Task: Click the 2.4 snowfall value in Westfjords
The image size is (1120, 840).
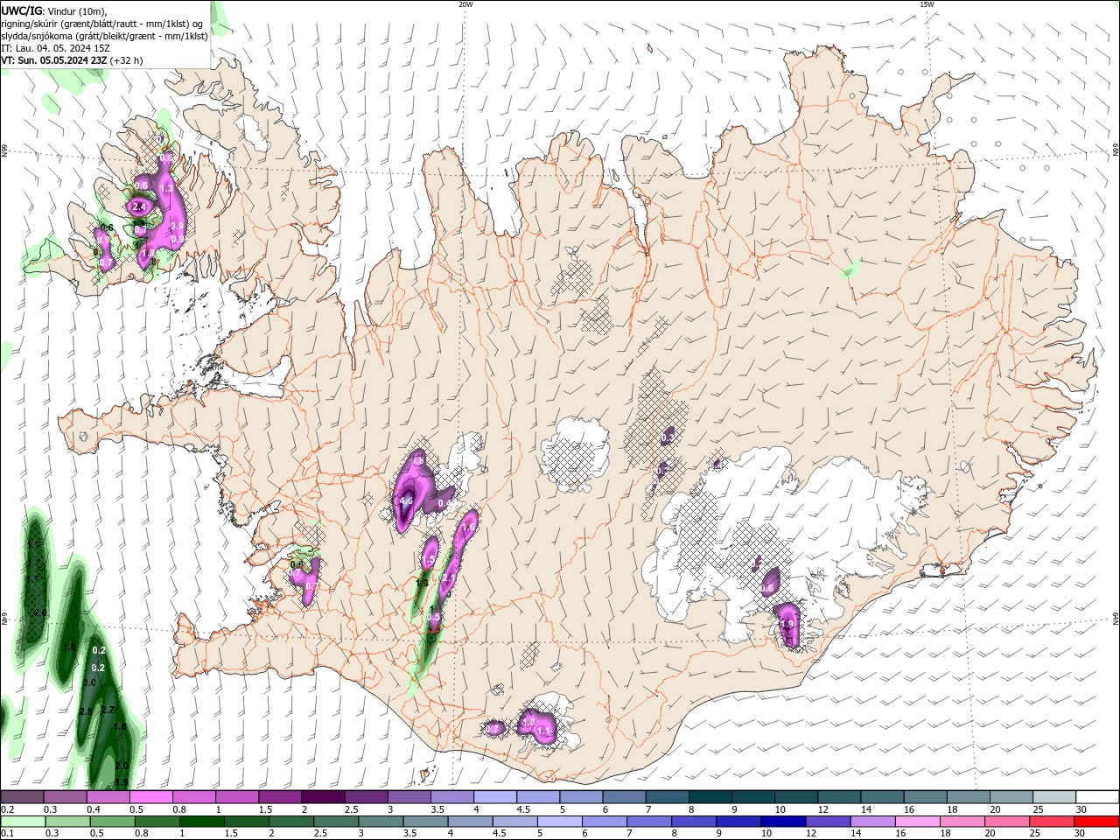Action: 138,206
